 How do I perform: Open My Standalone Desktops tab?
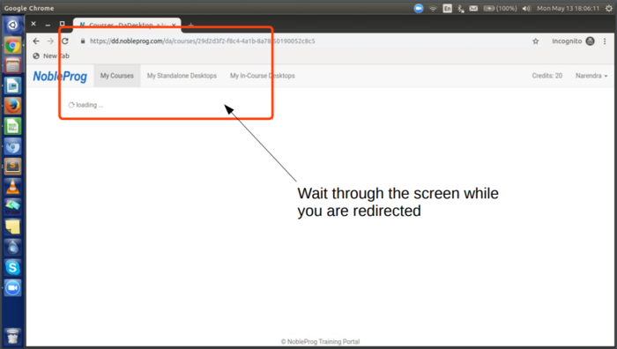(182, 76)
